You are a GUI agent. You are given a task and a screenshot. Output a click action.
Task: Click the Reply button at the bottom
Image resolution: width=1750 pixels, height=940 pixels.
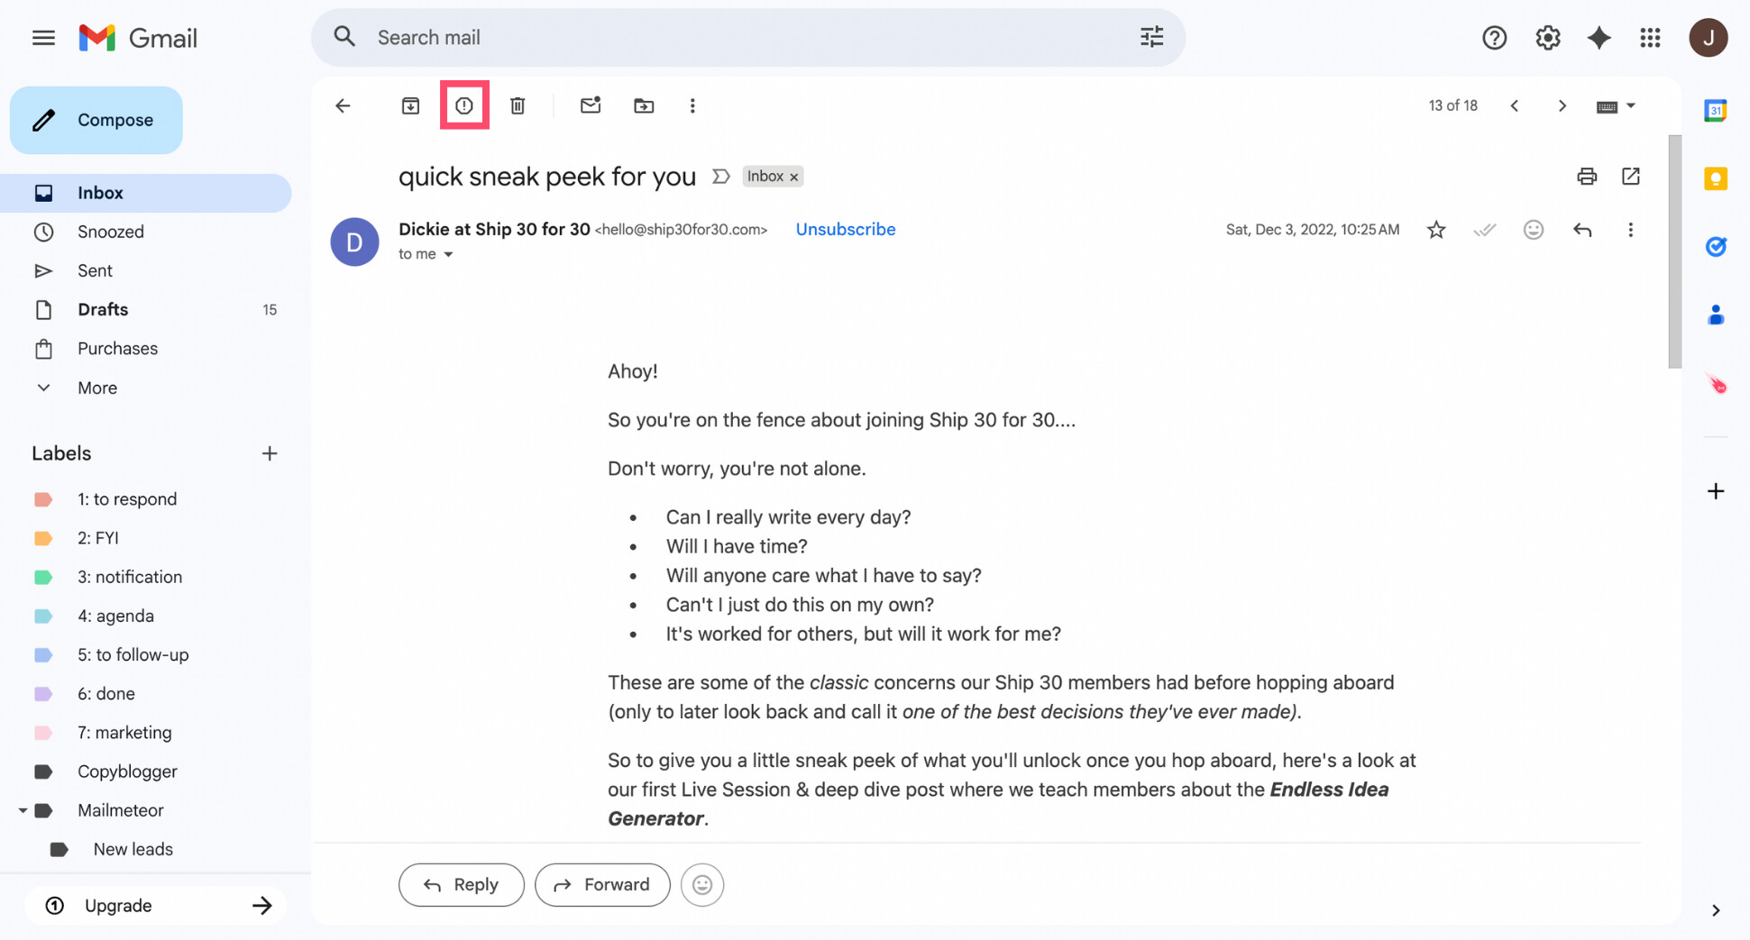[461, 884]
